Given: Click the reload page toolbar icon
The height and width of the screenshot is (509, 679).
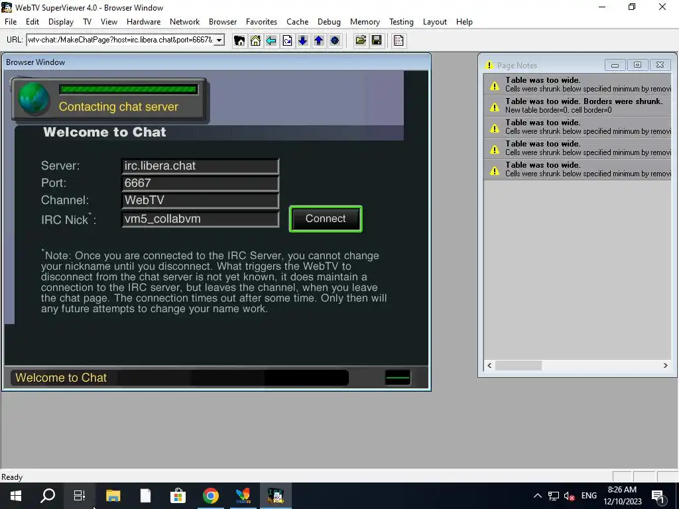Looking at the screenshot, I should (x=287, y=40).
